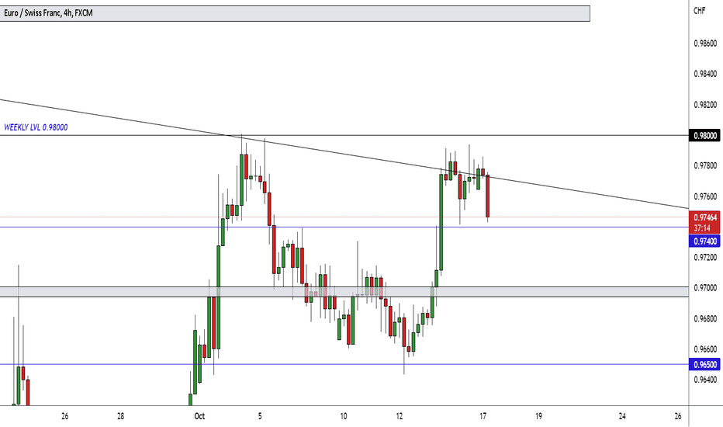Click the 0.96800 price axis value
The width and height of the screenshot is (723, 427).
705,318
